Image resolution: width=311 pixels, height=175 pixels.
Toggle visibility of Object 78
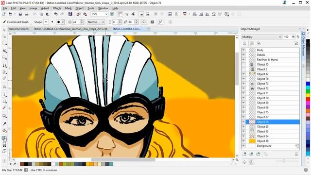click(x=243, y=122)
